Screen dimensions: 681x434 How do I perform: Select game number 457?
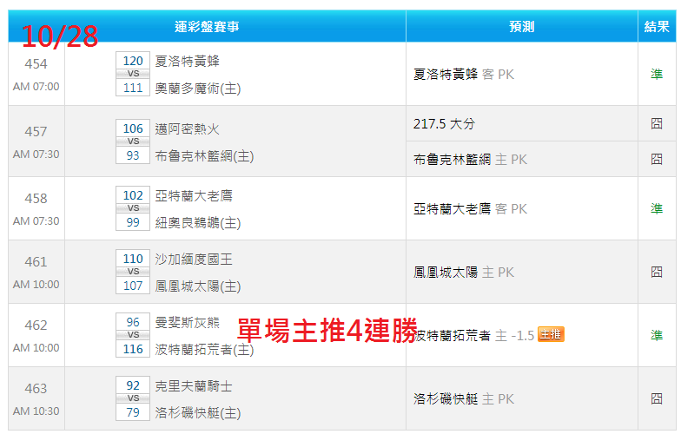coord(36,132)
